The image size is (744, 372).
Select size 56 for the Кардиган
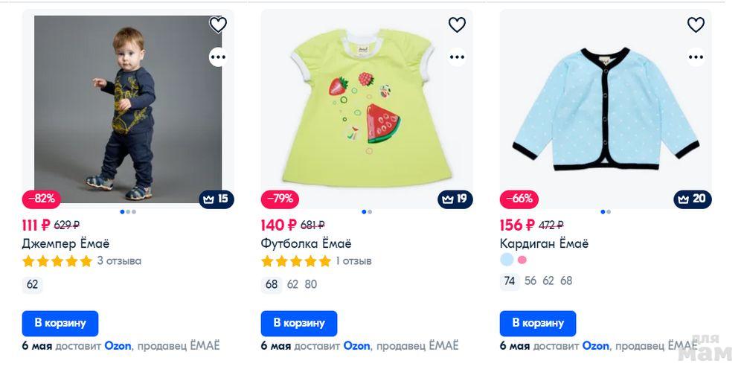pyautogui.click(x=530, y=281)
